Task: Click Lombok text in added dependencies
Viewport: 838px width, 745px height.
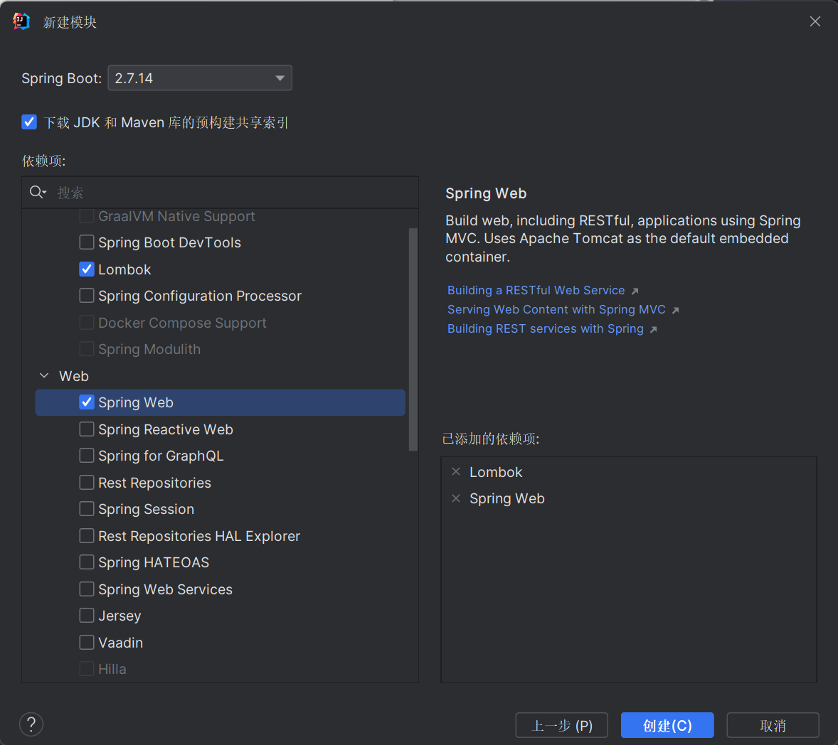Action: [496, 472]
